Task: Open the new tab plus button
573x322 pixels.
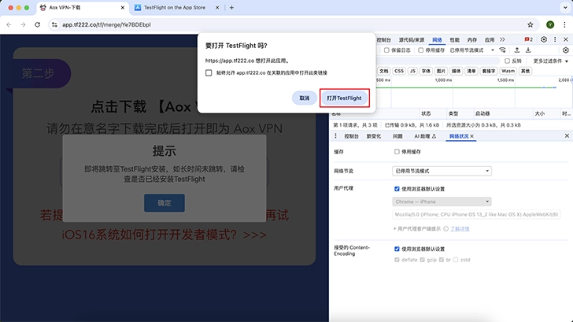Action: click(231, 8)
